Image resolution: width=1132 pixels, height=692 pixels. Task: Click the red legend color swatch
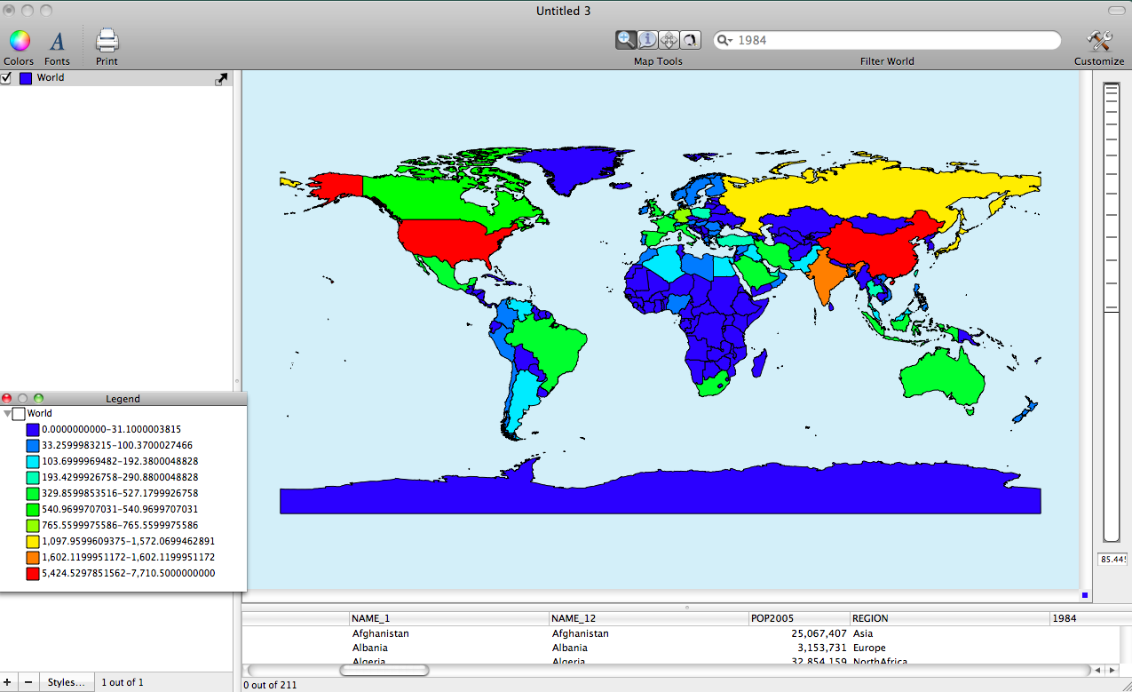click(x=33, y=574)
